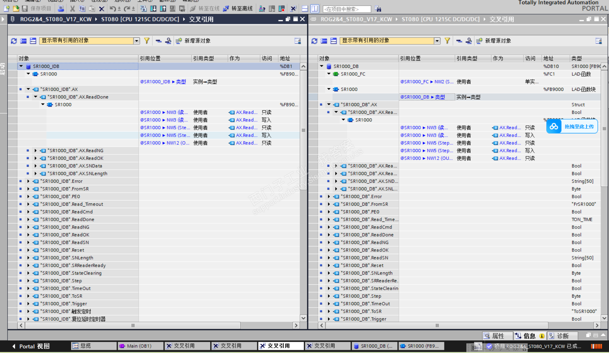Click 转至离线 go offline button
Viewport: 609px width, 353px height.
point(238,9)
